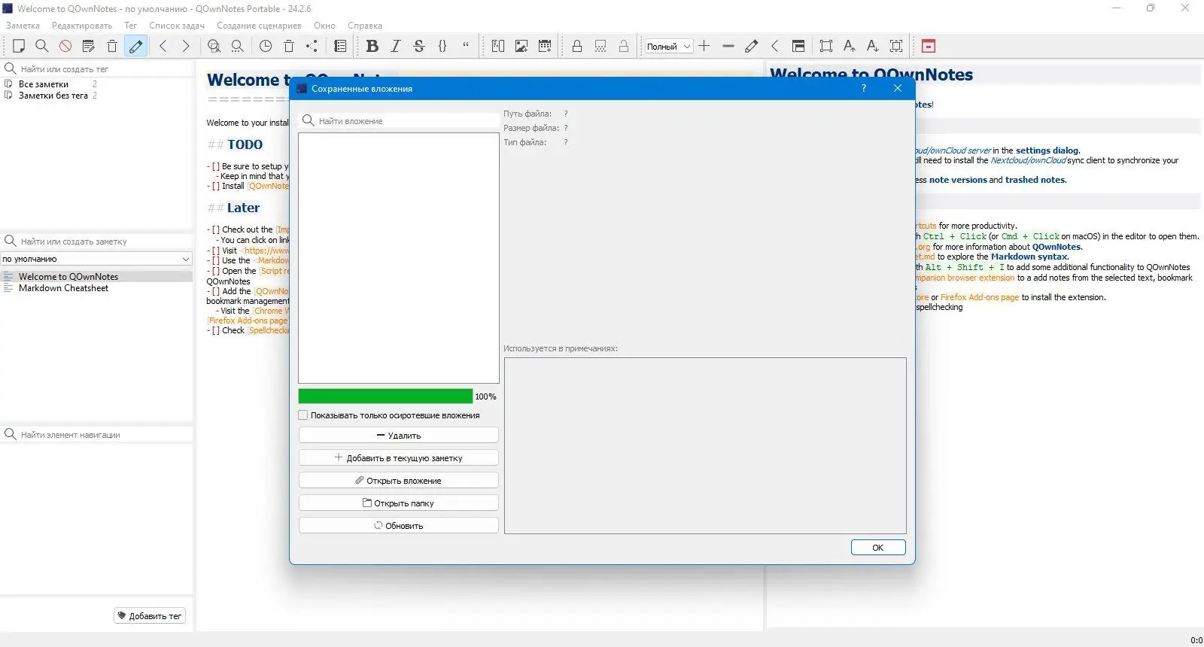Focus the Найти вложение search field
Screen dimensions: 1204x647
398,120
